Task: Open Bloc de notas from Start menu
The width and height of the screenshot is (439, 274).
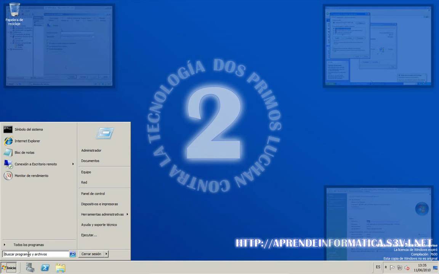Action: [39, 153]
